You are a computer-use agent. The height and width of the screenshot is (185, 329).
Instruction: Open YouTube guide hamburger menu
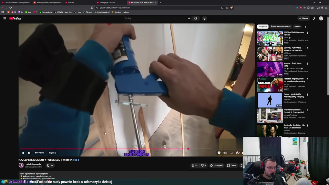click(5, 18)
